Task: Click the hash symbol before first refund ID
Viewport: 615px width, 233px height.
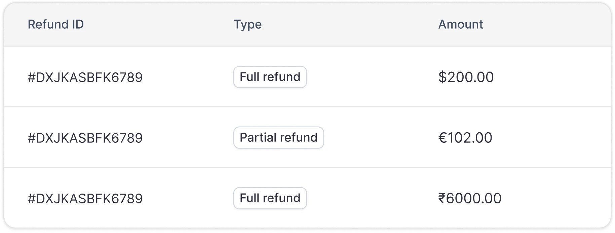Action: pyautogui.click(x=32, y=77)
